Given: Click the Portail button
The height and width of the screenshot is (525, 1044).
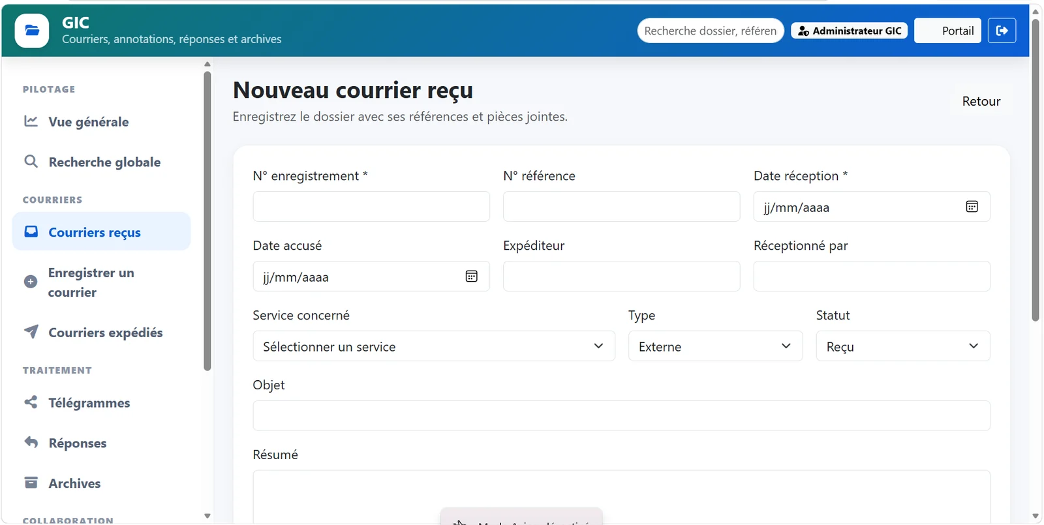Looking at the screenshot, I should click(947, 31).
